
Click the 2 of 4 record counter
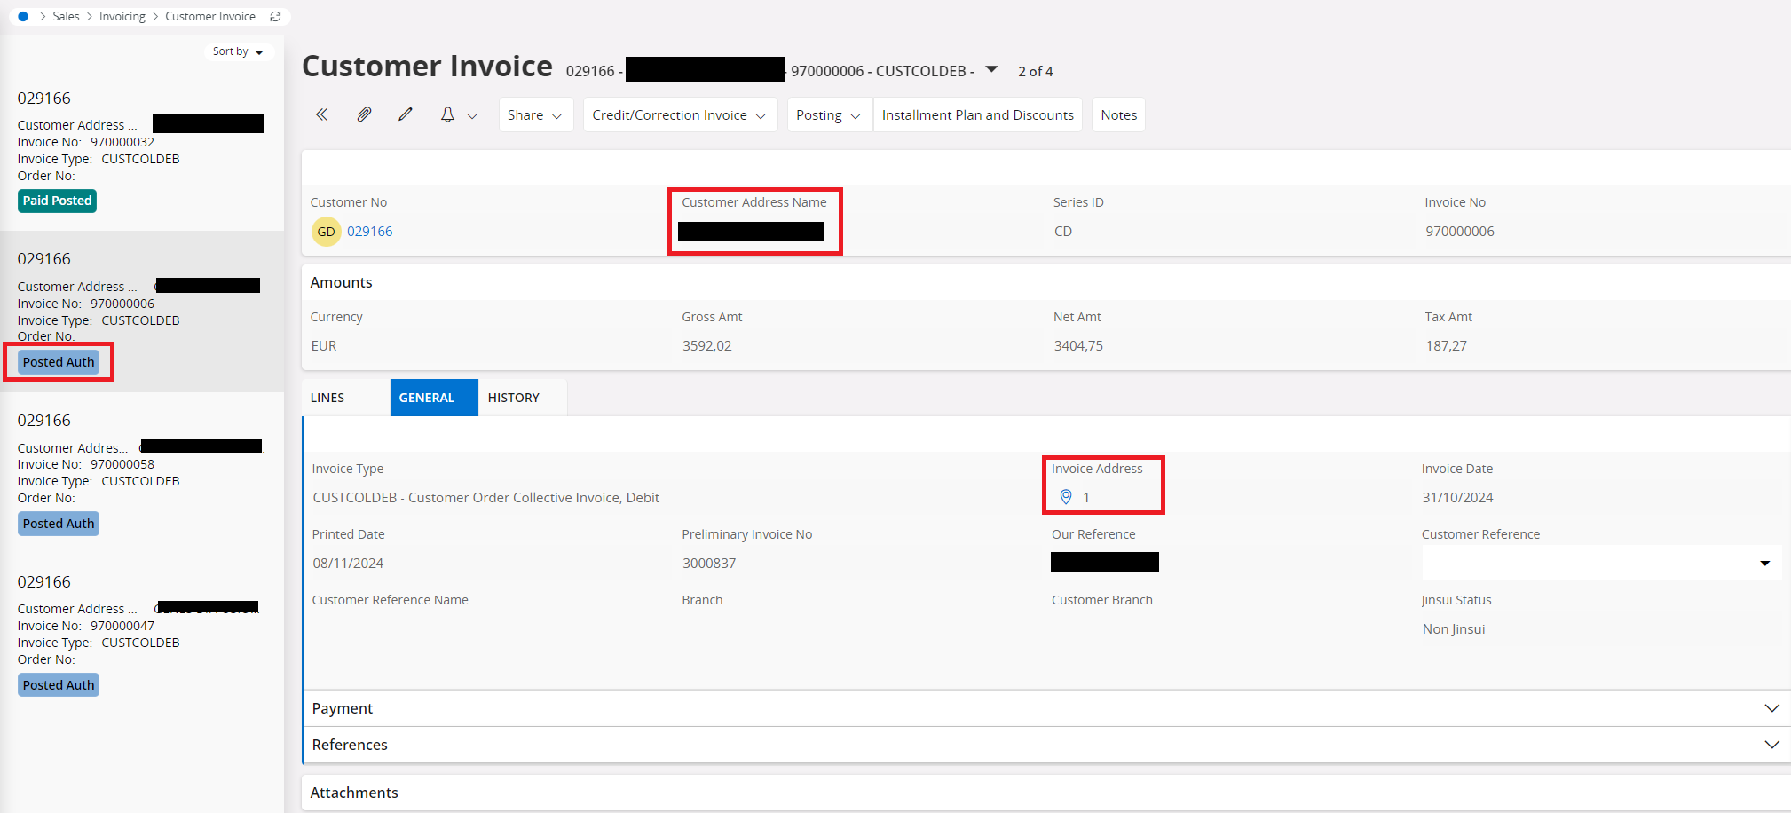(1036, 71)
